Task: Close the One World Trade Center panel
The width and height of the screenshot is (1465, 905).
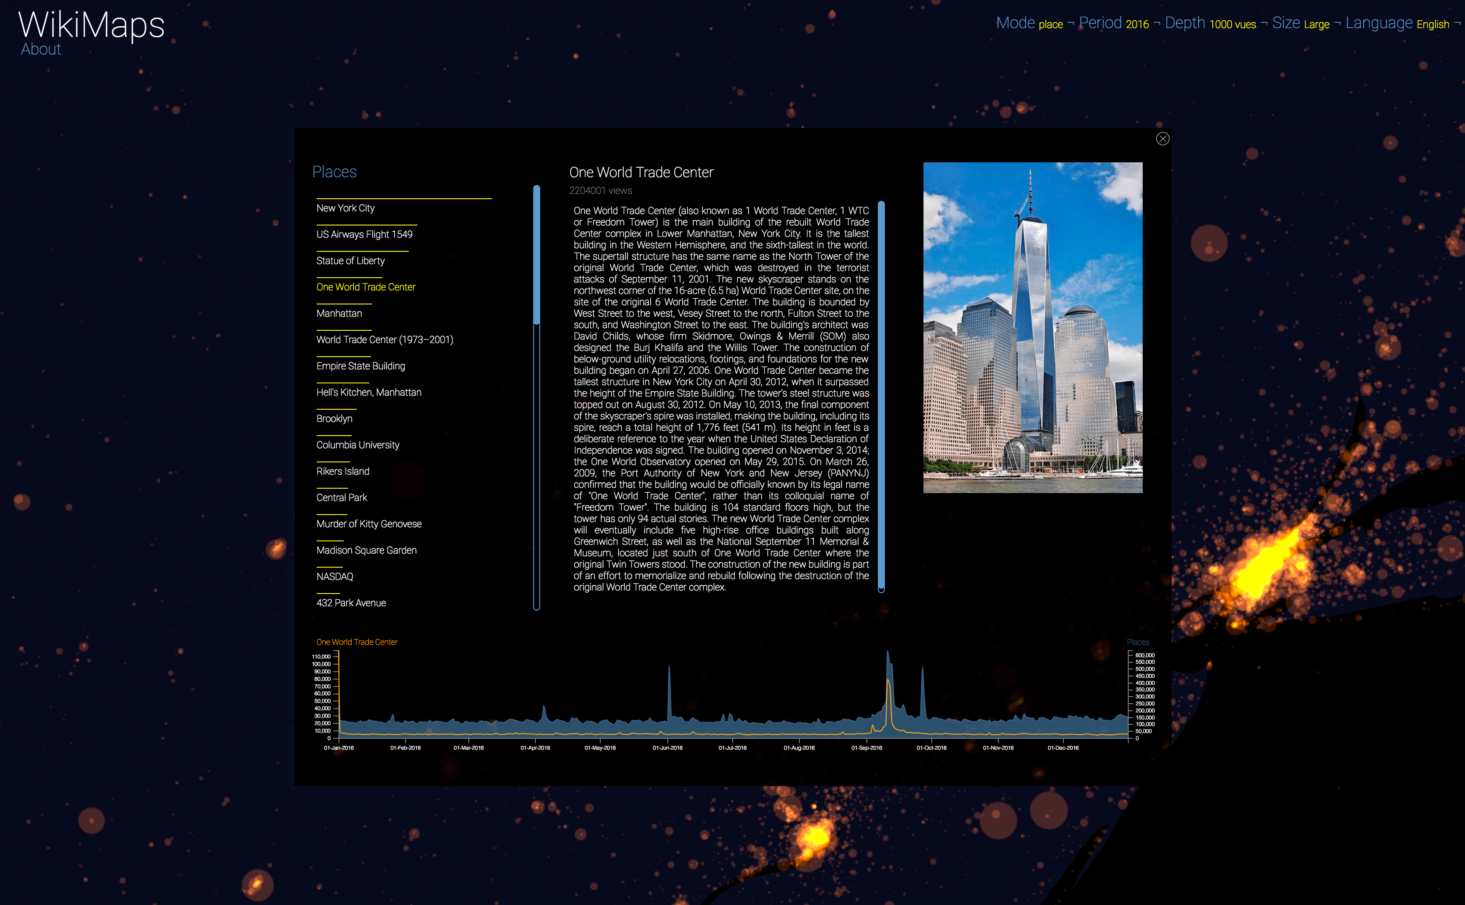Action: 1162,139
